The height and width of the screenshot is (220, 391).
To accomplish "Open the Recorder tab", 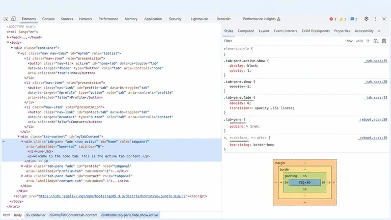I will coord(224,19).
